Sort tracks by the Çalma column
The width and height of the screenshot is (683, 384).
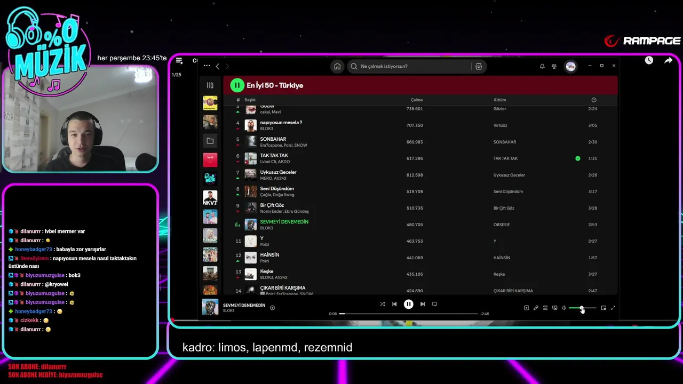pyautogui.click(x=417, y=100)
